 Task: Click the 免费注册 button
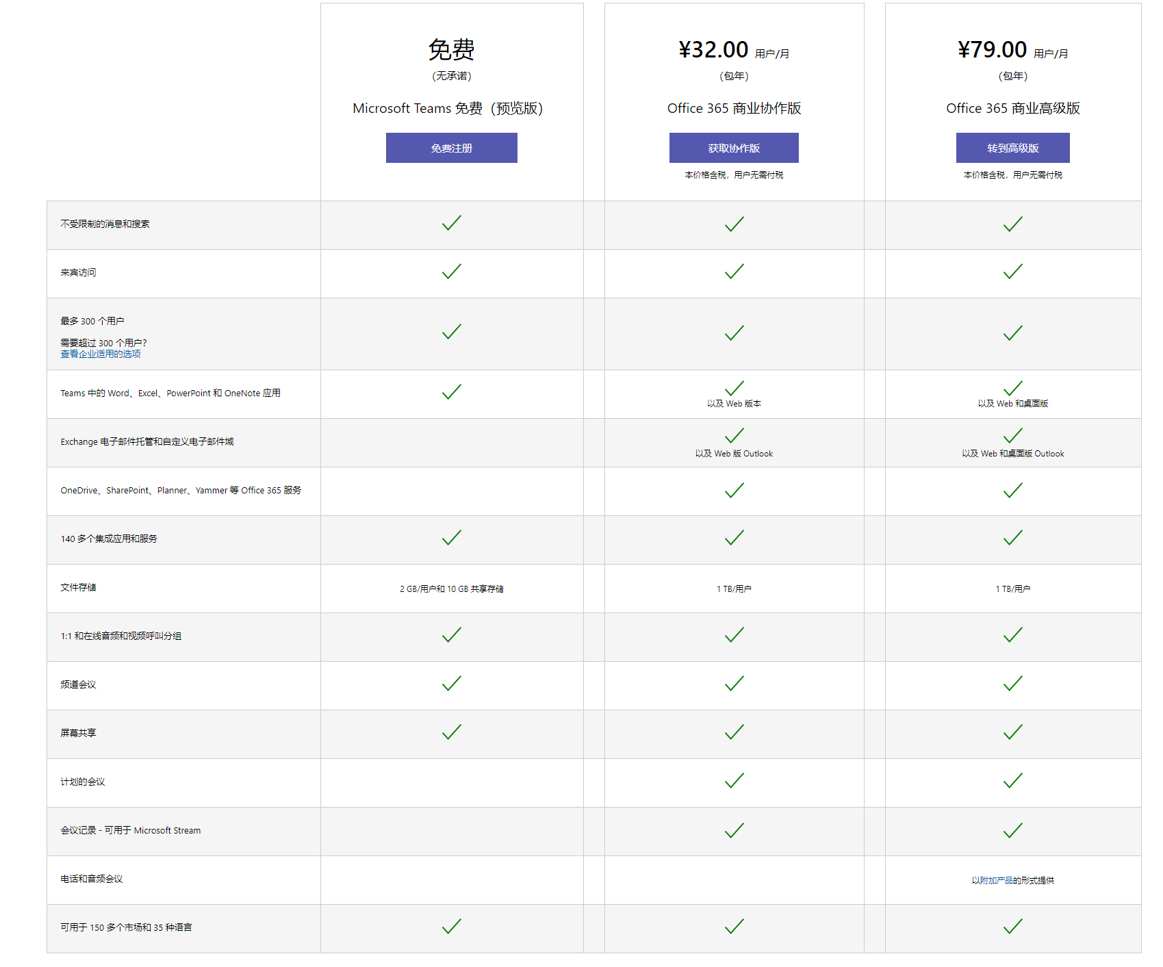451,148
